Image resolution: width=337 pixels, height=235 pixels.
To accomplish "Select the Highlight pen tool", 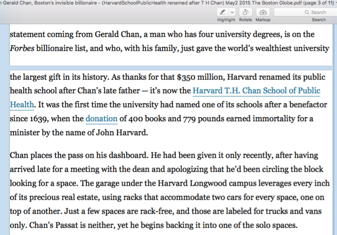I will tap(223, 12).
